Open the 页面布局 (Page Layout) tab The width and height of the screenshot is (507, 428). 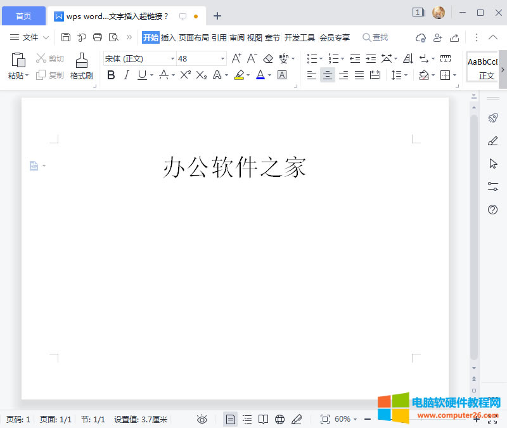(193, 37)
